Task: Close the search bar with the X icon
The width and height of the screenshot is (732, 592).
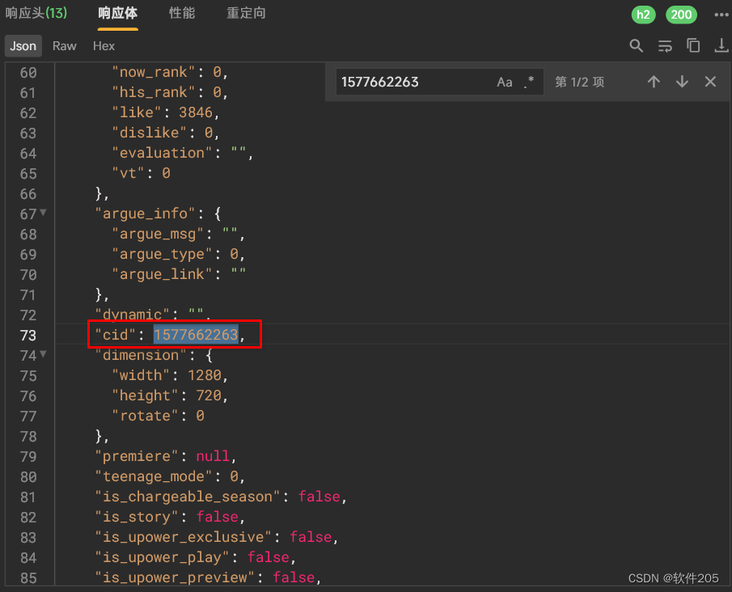Action: (x=709, y=82)
